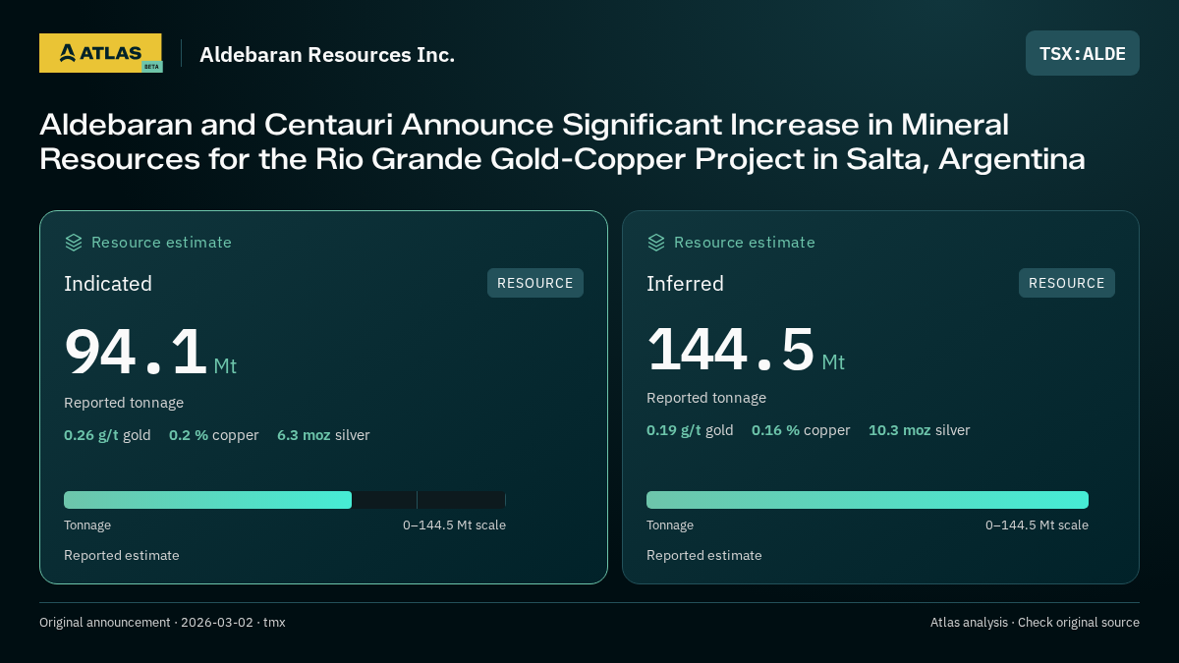Click the Atlas analysis Check original source note
Image resolution: width=1179 pixels, height=663 pixels.
click(1035, 623)
